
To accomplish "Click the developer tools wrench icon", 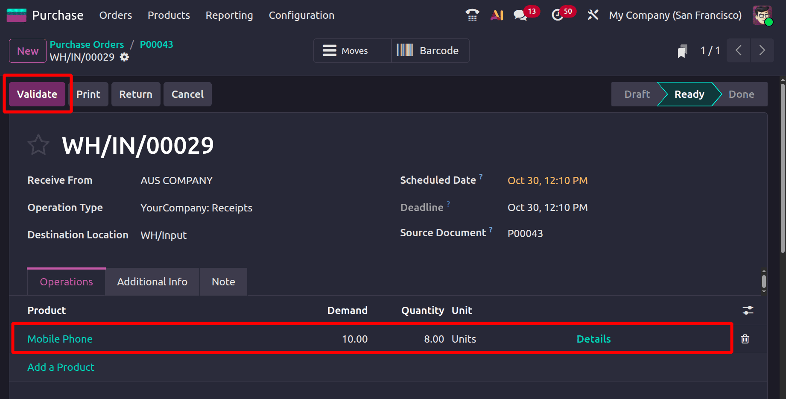I will pos(593,15).
